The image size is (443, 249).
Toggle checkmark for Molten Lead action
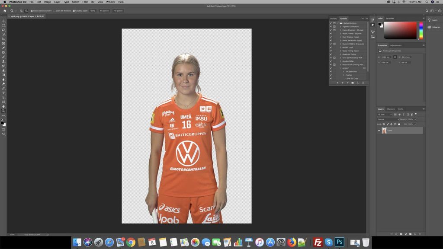pyautogui.click(x=331, y=47)
